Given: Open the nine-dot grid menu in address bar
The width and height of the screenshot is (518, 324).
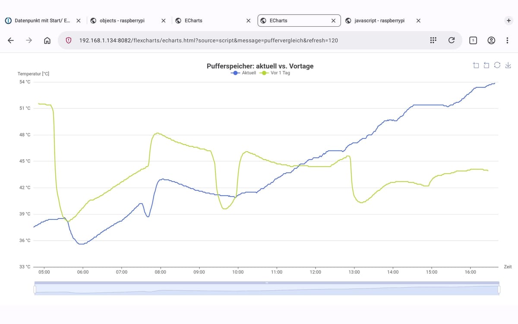Looking at the screenshot, I should click(x=433, y=40).
